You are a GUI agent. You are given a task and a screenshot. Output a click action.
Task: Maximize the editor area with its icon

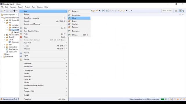[x=183, y=14]
